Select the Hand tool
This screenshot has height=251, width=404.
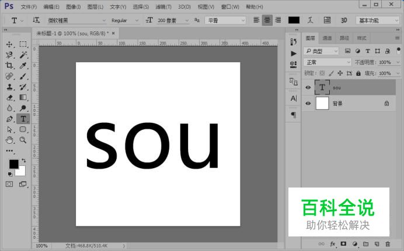tap(9, 140)
